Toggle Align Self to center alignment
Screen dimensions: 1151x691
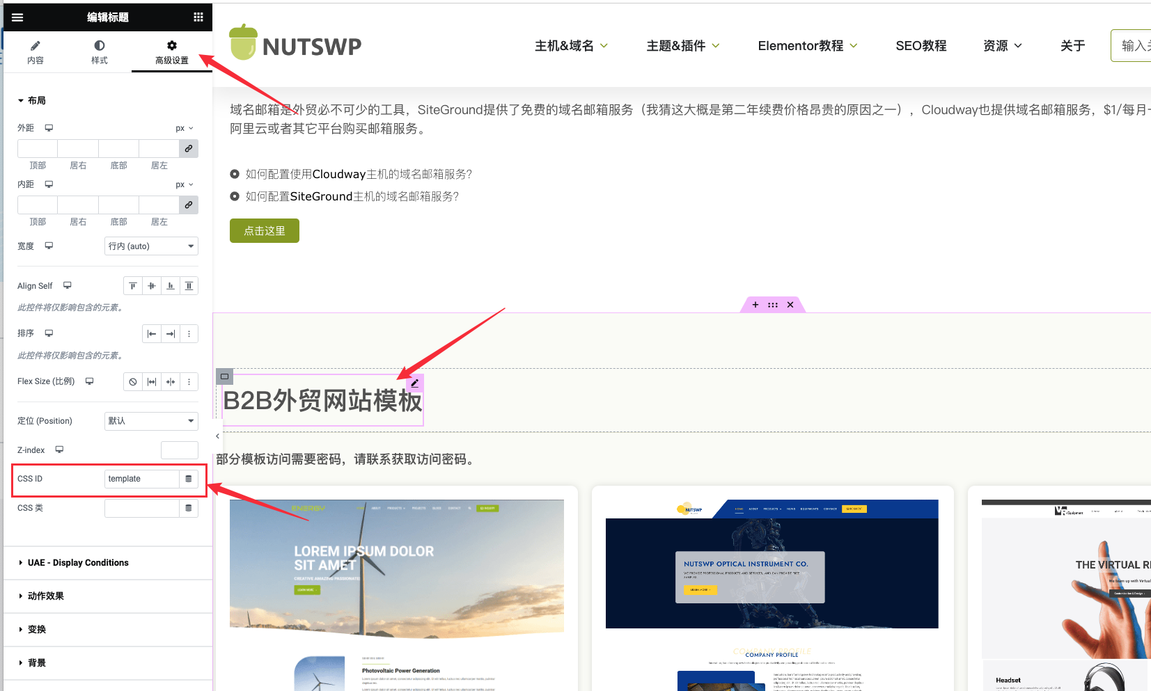tap(151, 285)
